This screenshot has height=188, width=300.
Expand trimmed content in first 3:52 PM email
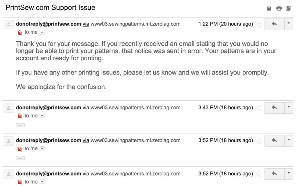coord(20,158)
